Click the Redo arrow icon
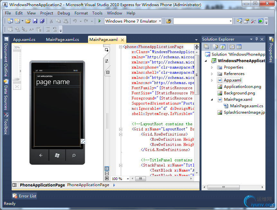This screenshot has width=277, height=210. click(x=86, y=21)
